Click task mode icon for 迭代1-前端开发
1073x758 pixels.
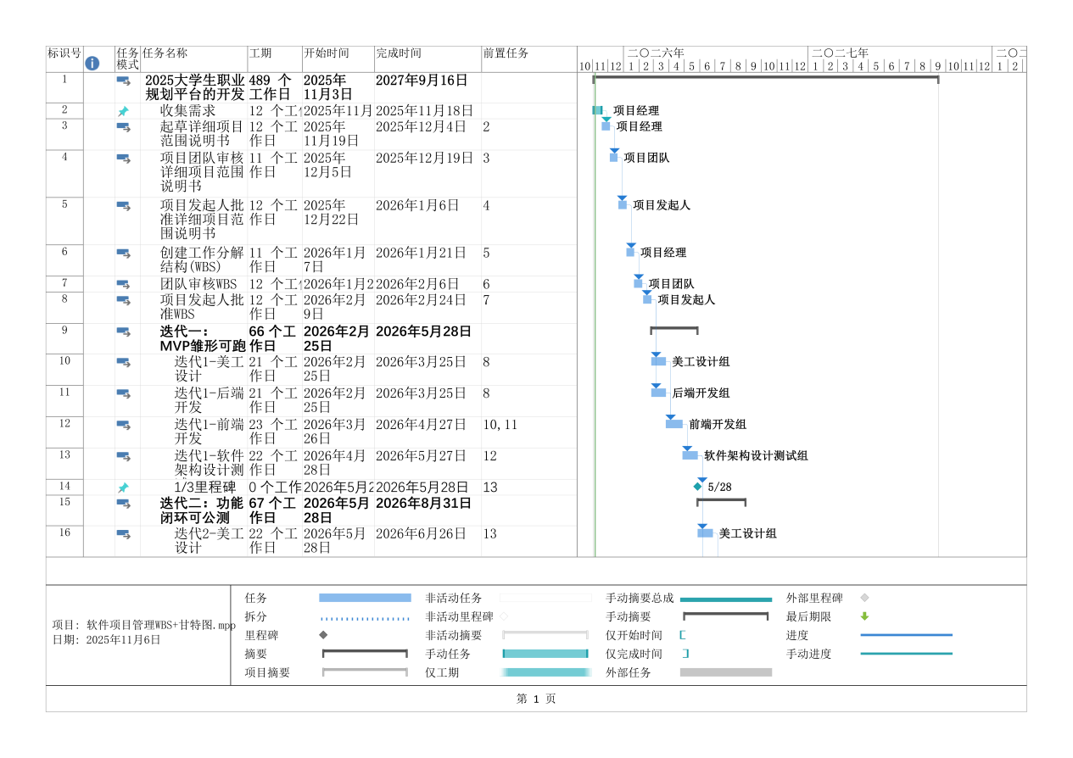coord(124,426)
